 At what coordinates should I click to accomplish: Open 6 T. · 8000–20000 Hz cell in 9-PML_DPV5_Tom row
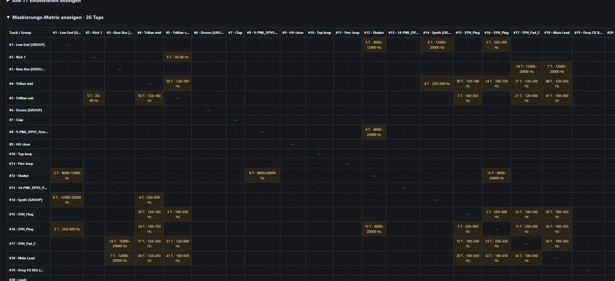[374, 132]
